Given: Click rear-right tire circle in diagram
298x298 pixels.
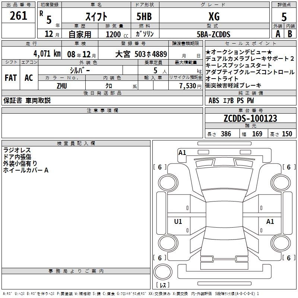Looking at the screenshot, I should [x=281, y=243].
